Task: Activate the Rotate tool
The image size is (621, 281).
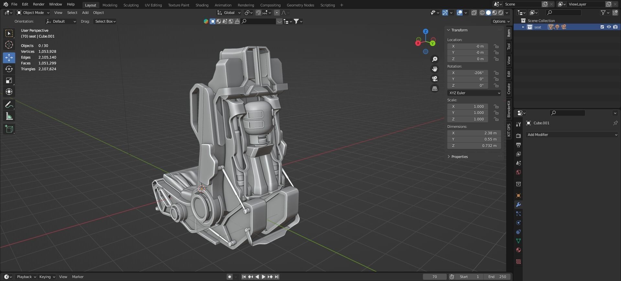Action: coord(9,69)
